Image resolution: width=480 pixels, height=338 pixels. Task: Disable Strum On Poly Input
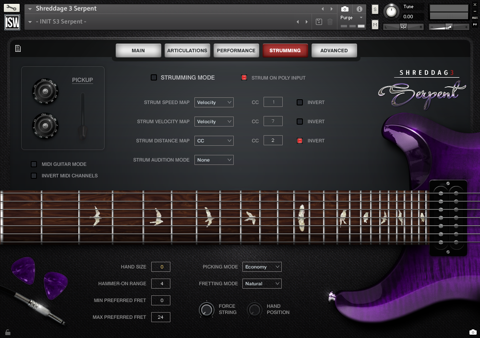click(245, 77)
